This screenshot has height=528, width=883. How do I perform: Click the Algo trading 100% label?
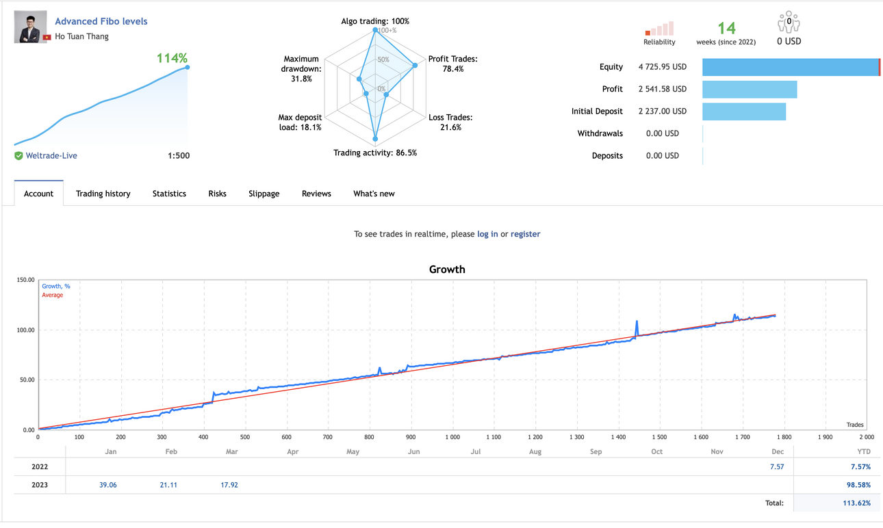[375, 22]
